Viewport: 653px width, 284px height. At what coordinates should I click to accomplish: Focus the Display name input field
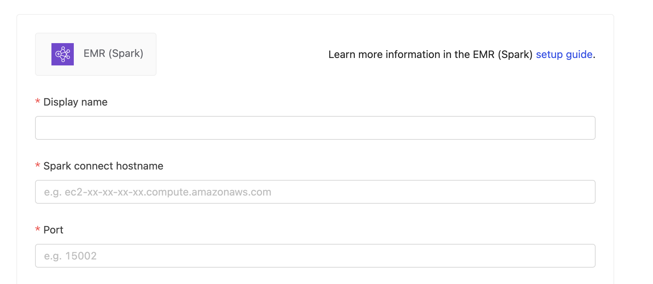(x=315, y=128)
